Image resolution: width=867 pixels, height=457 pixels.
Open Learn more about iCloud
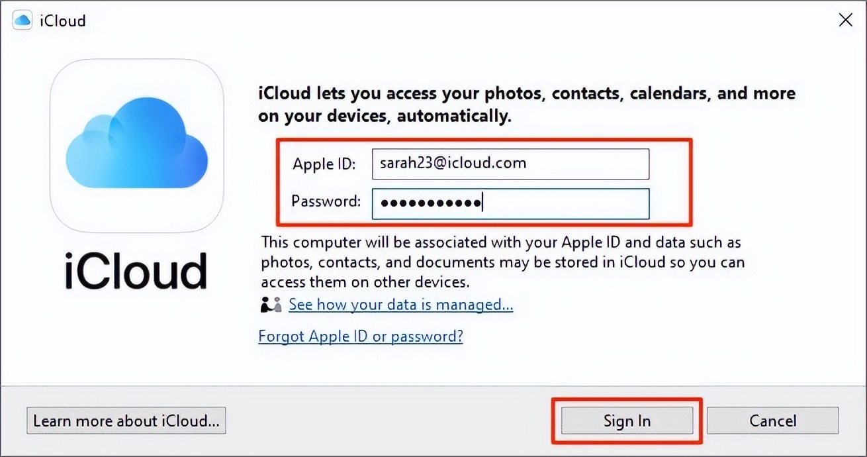(126, 421)
